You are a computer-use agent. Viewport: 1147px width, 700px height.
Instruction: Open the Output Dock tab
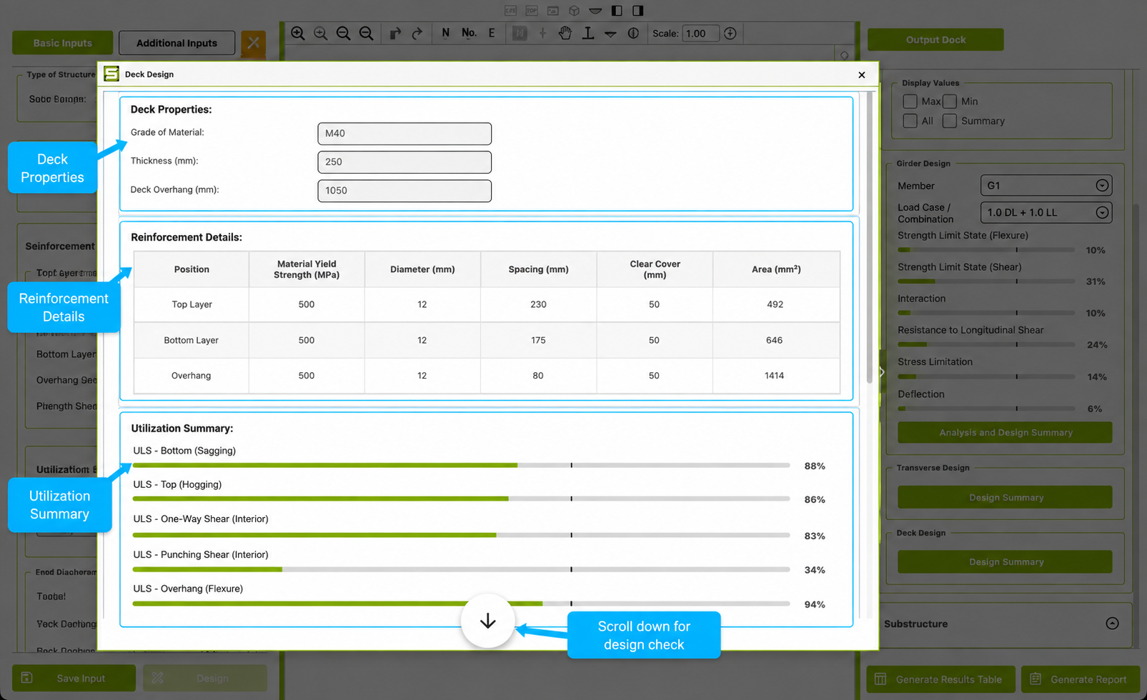coord(935,40)
